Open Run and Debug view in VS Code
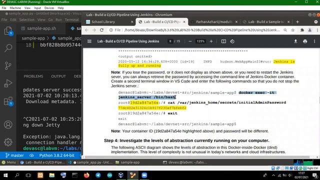Image resolution: width=320 pixels, height=180 pixels. click(8, 83)
